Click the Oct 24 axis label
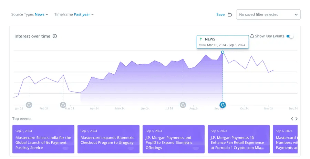Image resolution: width=310 pixels, height=159 pixels. tap(244, 108)
